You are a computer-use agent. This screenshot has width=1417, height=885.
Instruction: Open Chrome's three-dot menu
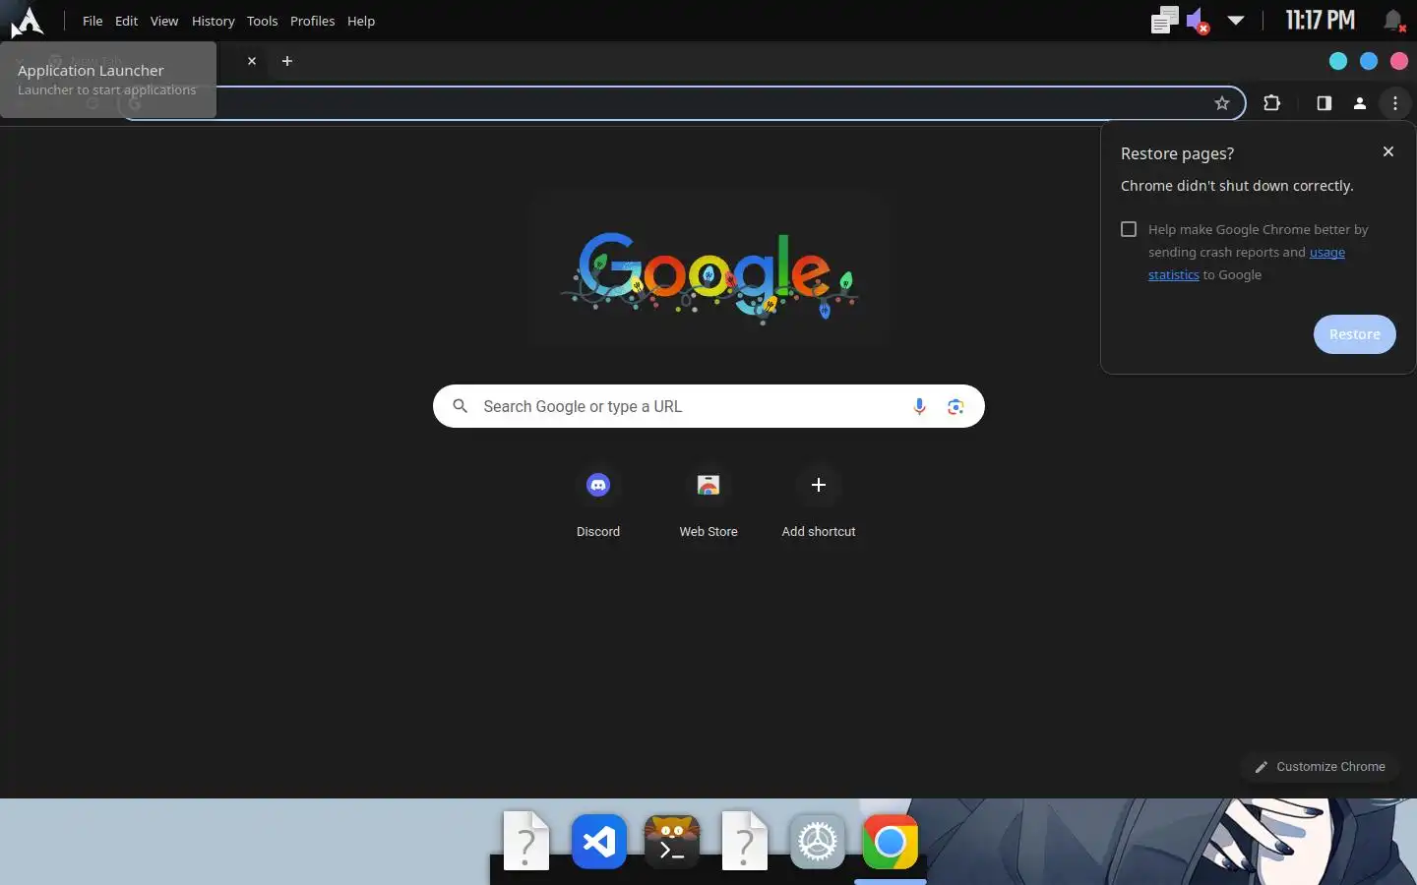[x=1395, y=103]
